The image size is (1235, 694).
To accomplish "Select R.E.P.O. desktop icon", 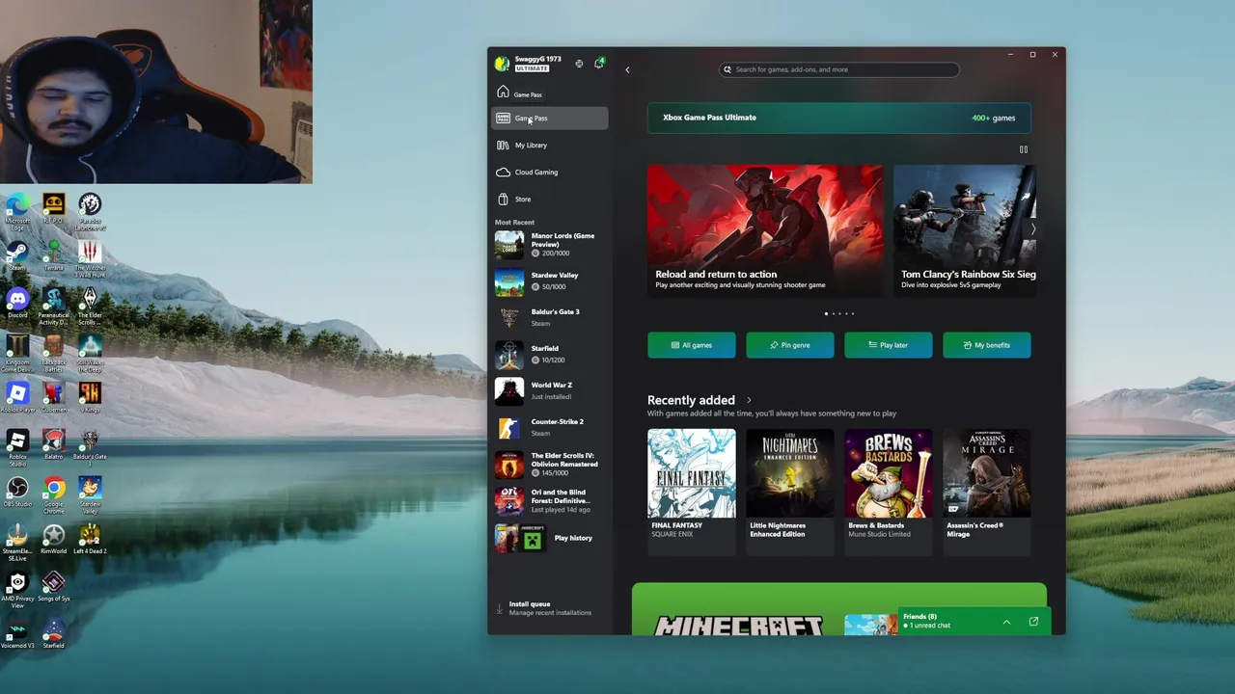I will (53, 209).
